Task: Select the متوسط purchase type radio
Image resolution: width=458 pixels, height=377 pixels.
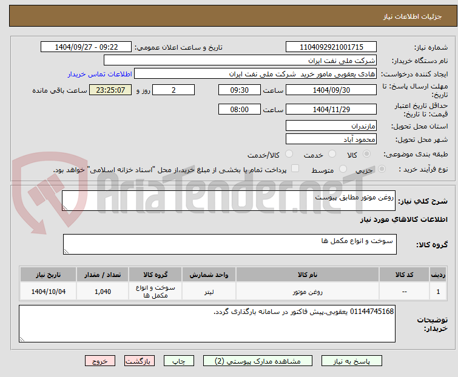Action: point(343,169)
